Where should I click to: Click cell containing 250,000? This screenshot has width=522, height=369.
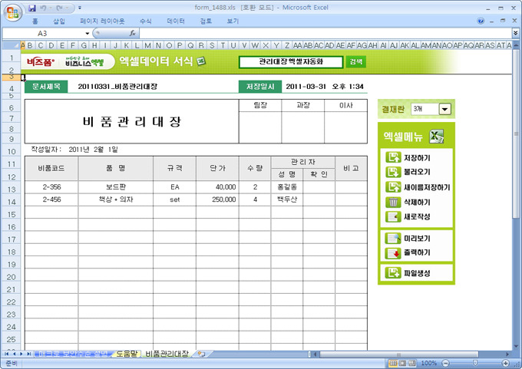217,199
